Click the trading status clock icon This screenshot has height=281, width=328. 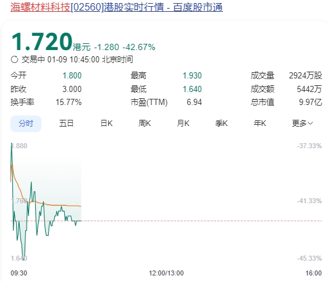coord(14,59)
